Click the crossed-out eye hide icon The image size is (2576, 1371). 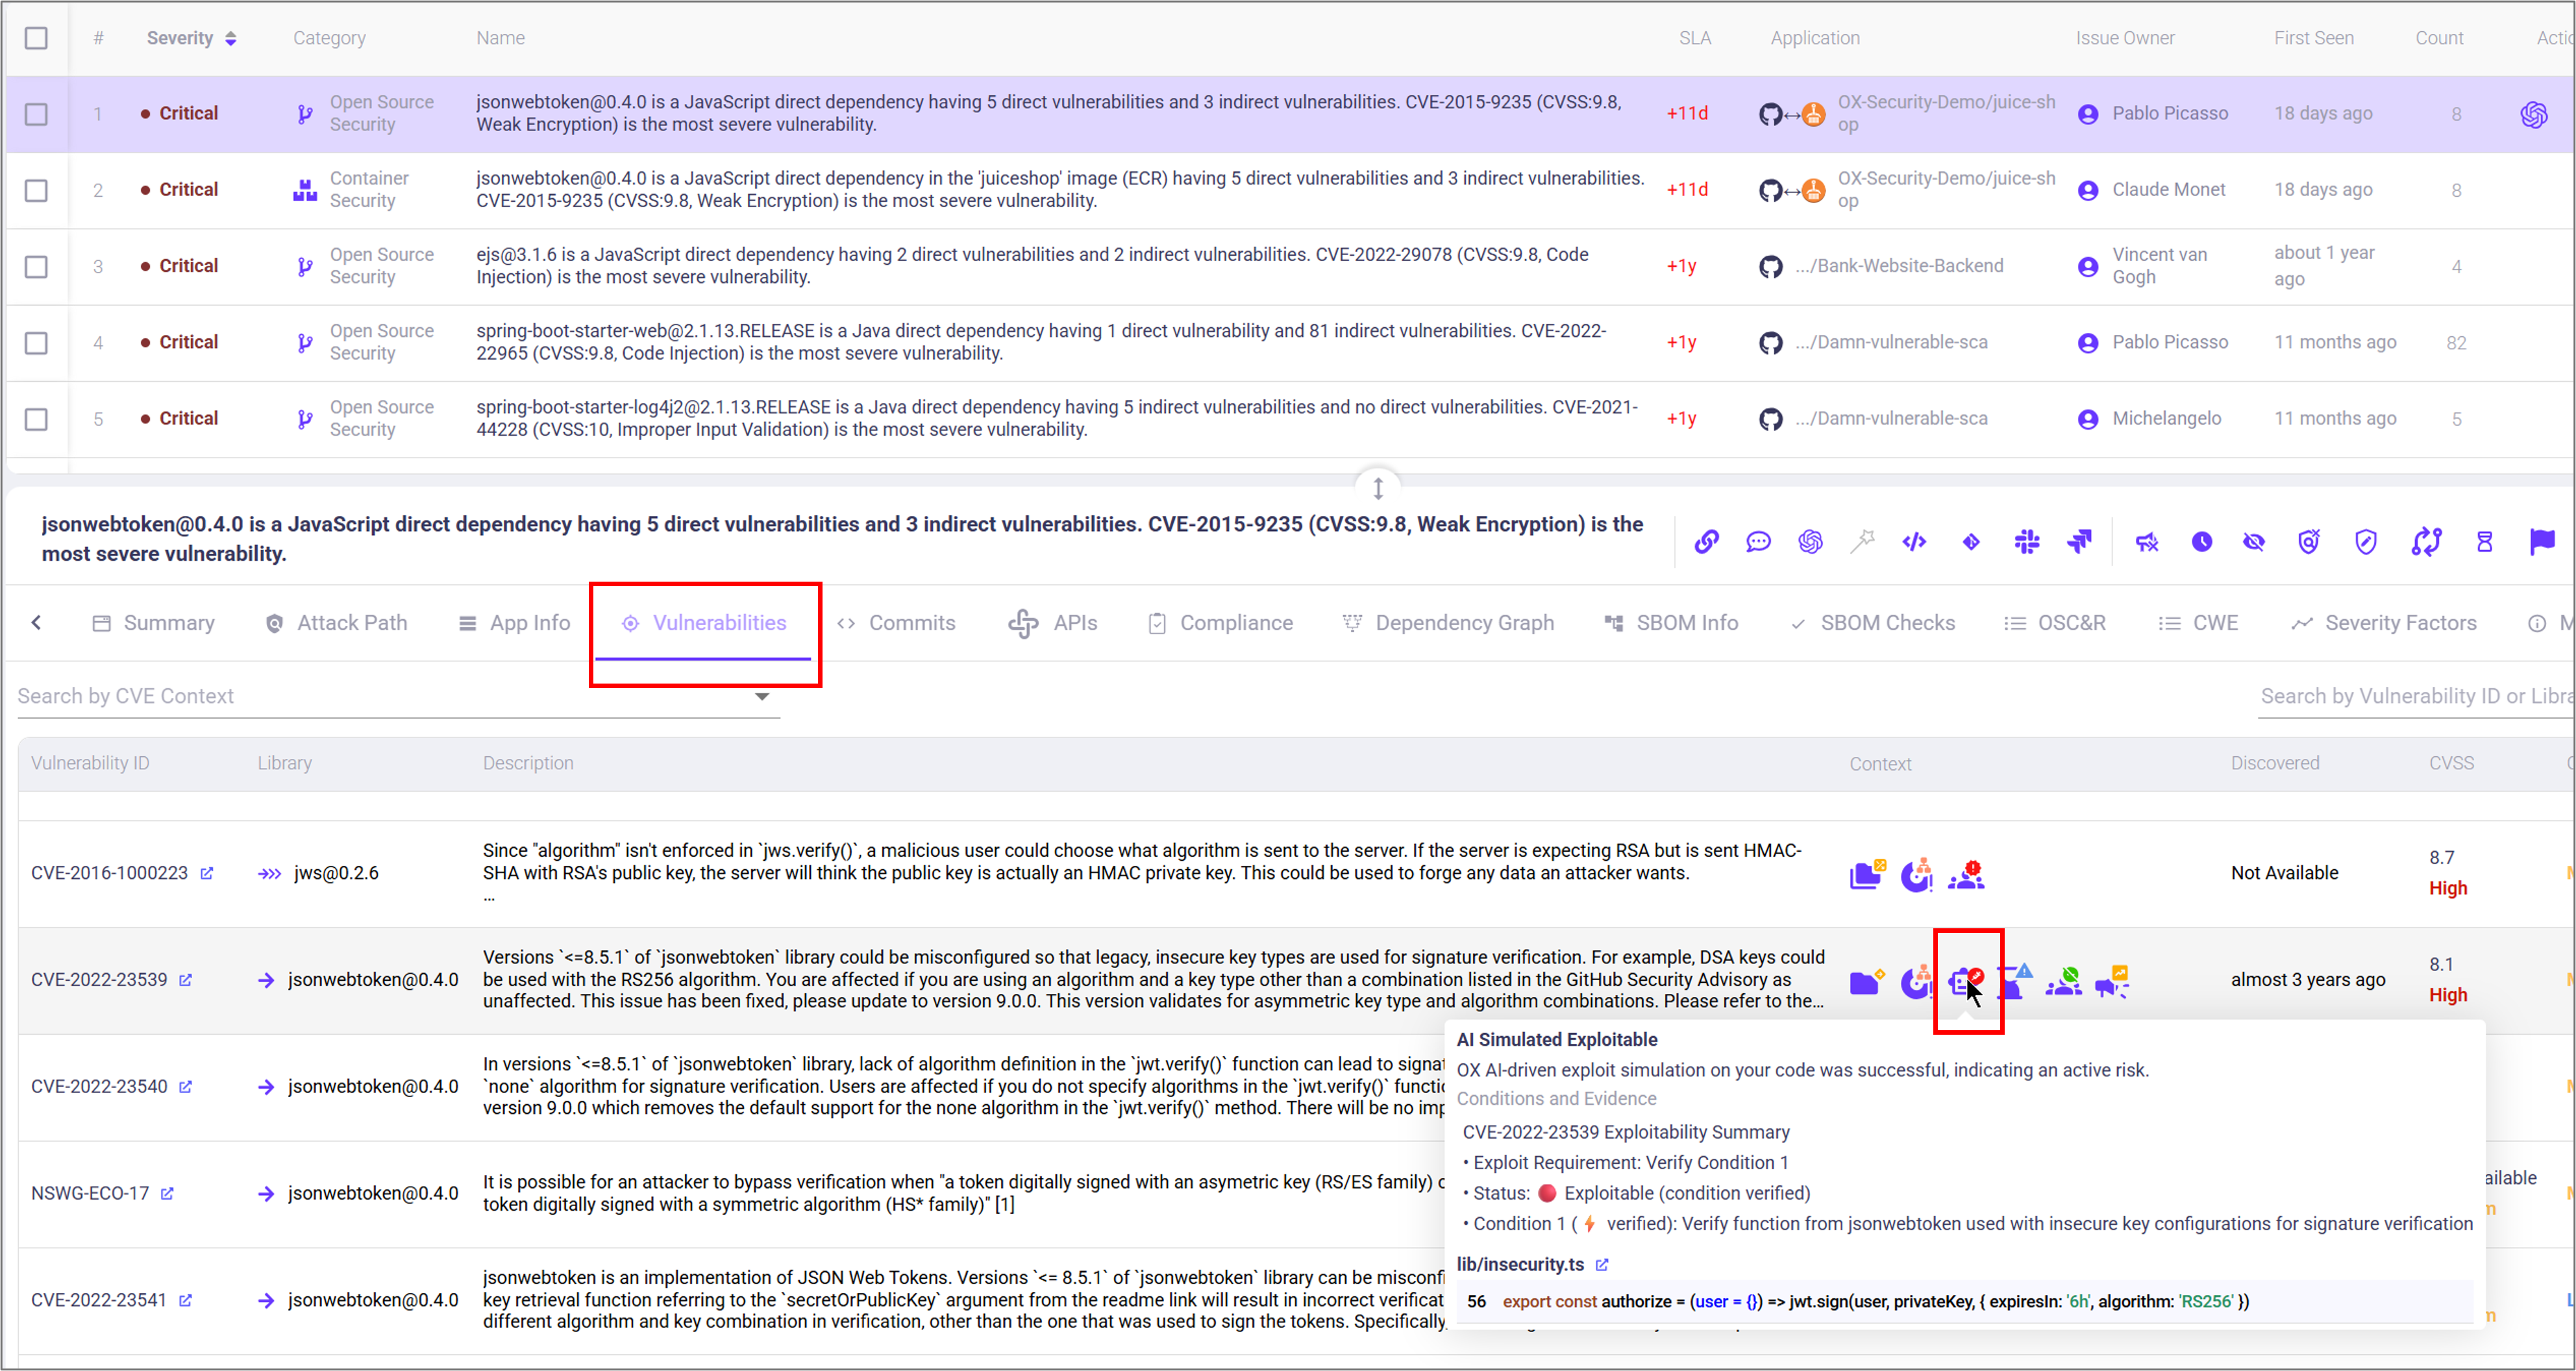(x=2254, y=542)
